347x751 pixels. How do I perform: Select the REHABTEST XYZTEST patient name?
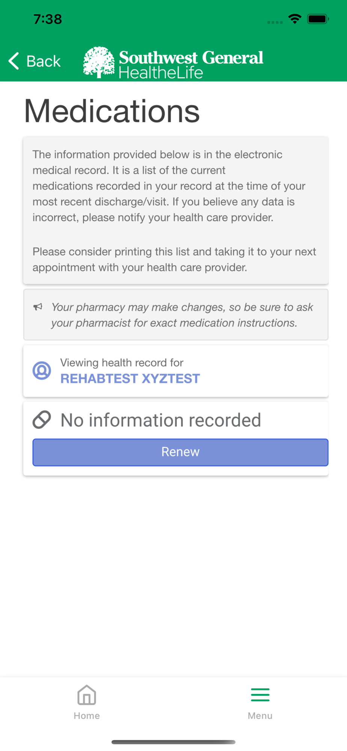click(130, 379)
